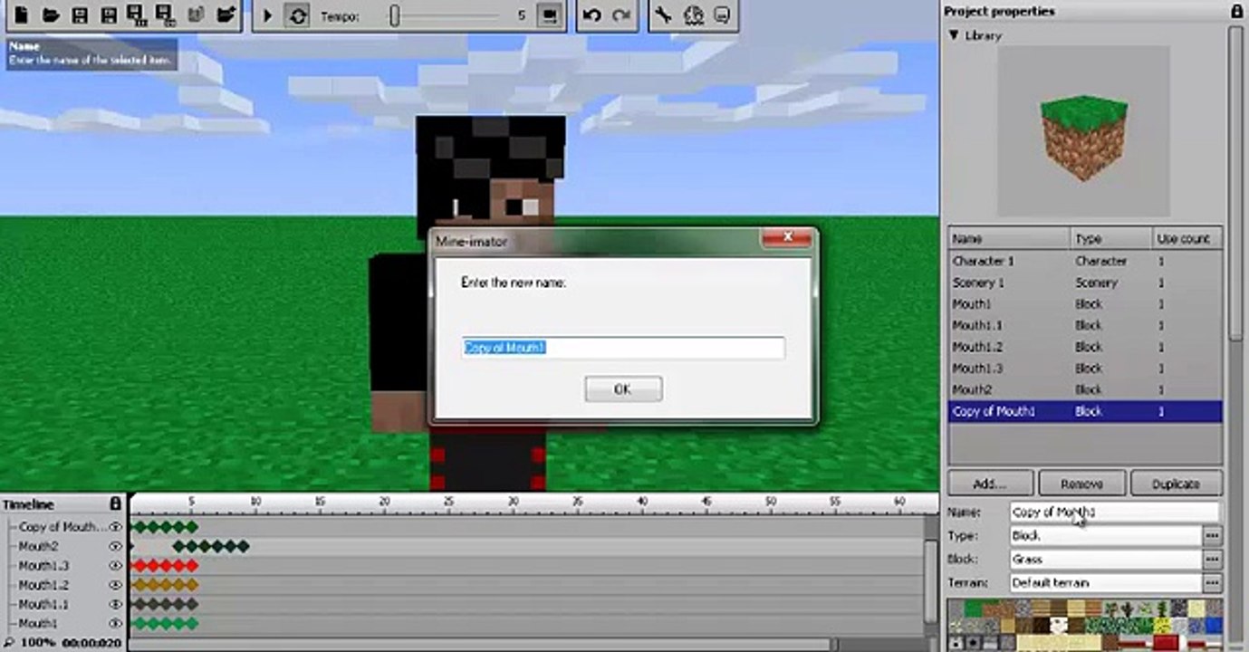Create a new project with the blank page icon
The width and height of the screenshot is (1249, 652).
tap(22, 15)
